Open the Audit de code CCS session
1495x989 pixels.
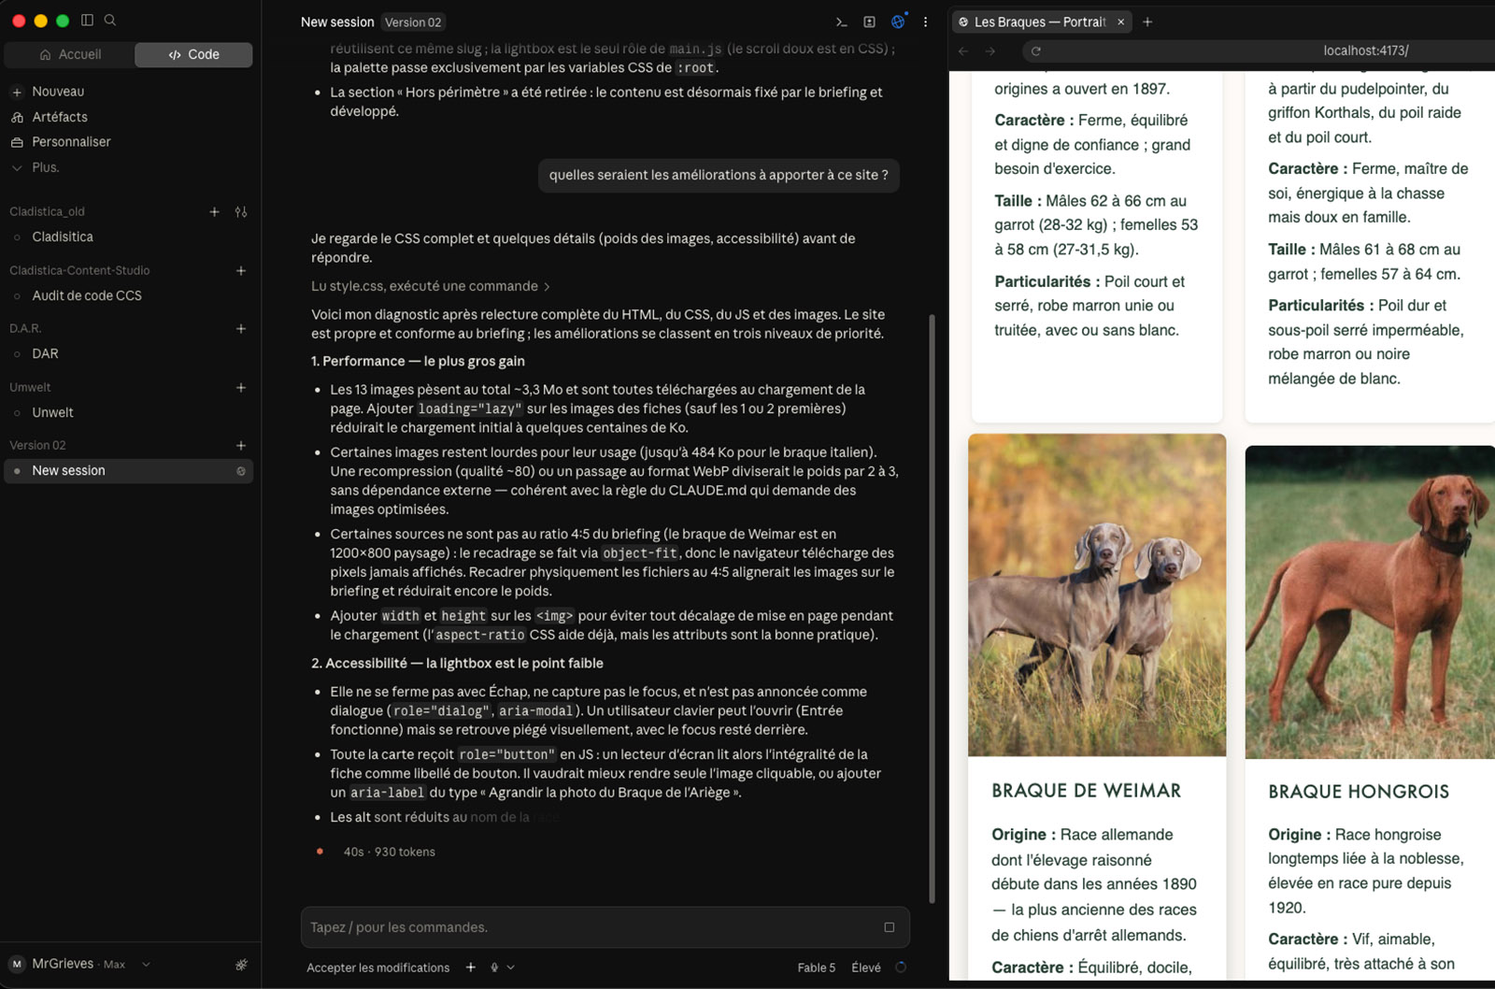tap(87, 295)
